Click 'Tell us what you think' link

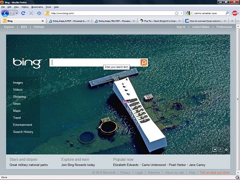point(215,172)
